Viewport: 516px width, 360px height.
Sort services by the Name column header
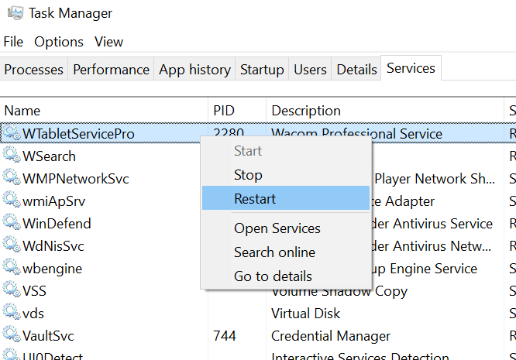[22, 111]
